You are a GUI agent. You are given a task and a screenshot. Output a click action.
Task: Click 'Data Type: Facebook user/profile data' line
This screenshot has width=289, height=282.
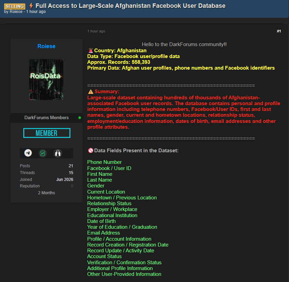coord(133,56)
